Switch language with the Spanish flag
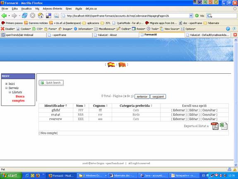 (111, 65)
